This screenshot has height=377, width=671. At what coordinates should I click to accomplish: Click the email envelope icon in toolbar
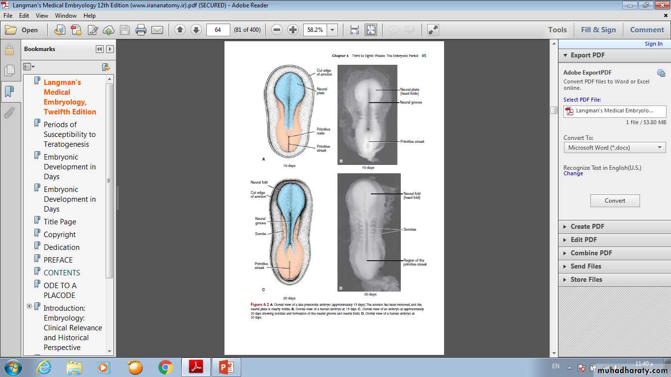tap(157, 30)
